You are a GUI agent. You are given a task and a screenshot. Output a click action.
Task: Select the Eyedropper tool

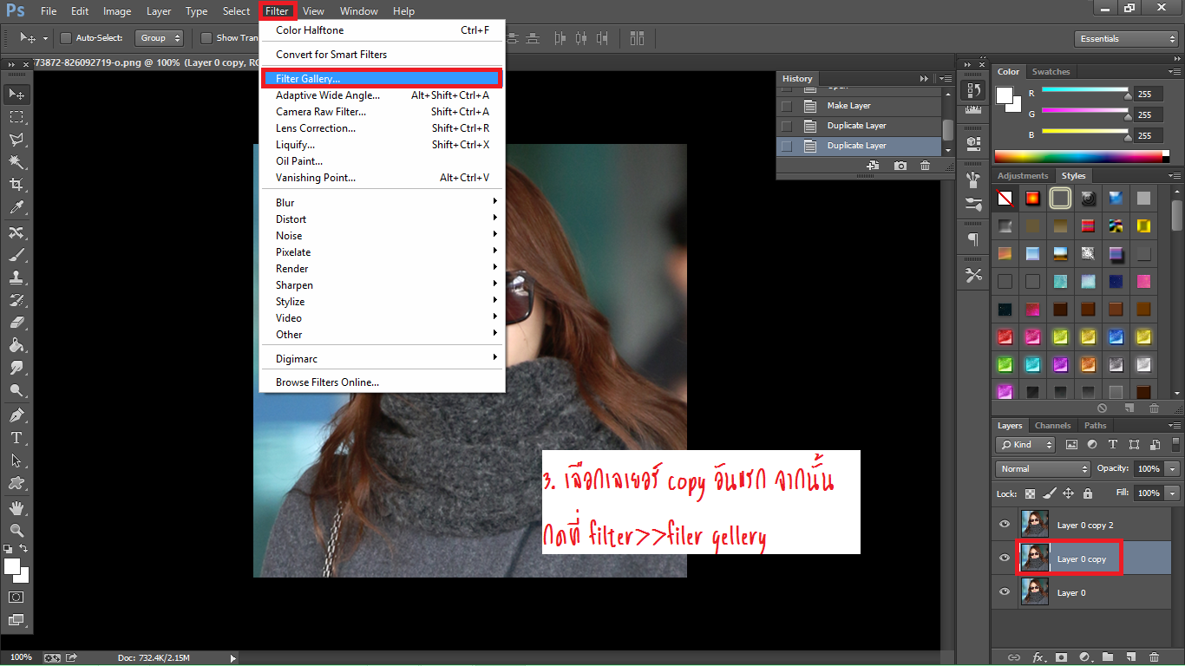[x=16, y=208]
